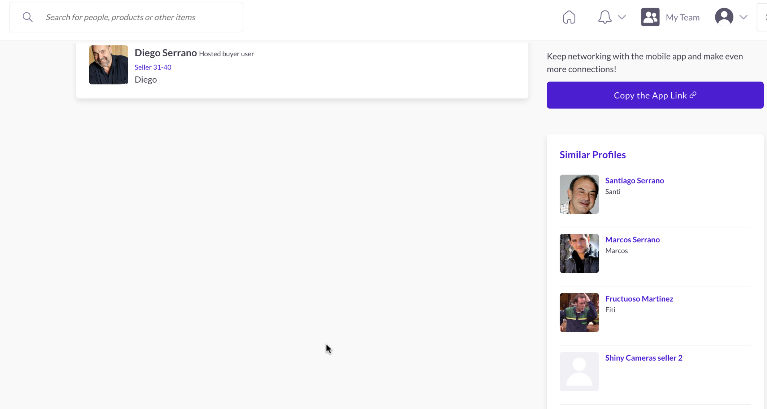
Task: Open the notifications bell
Action: tap(604, 17)
